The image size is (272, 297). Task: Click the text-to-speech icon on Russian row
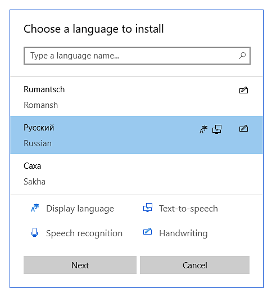217,129
